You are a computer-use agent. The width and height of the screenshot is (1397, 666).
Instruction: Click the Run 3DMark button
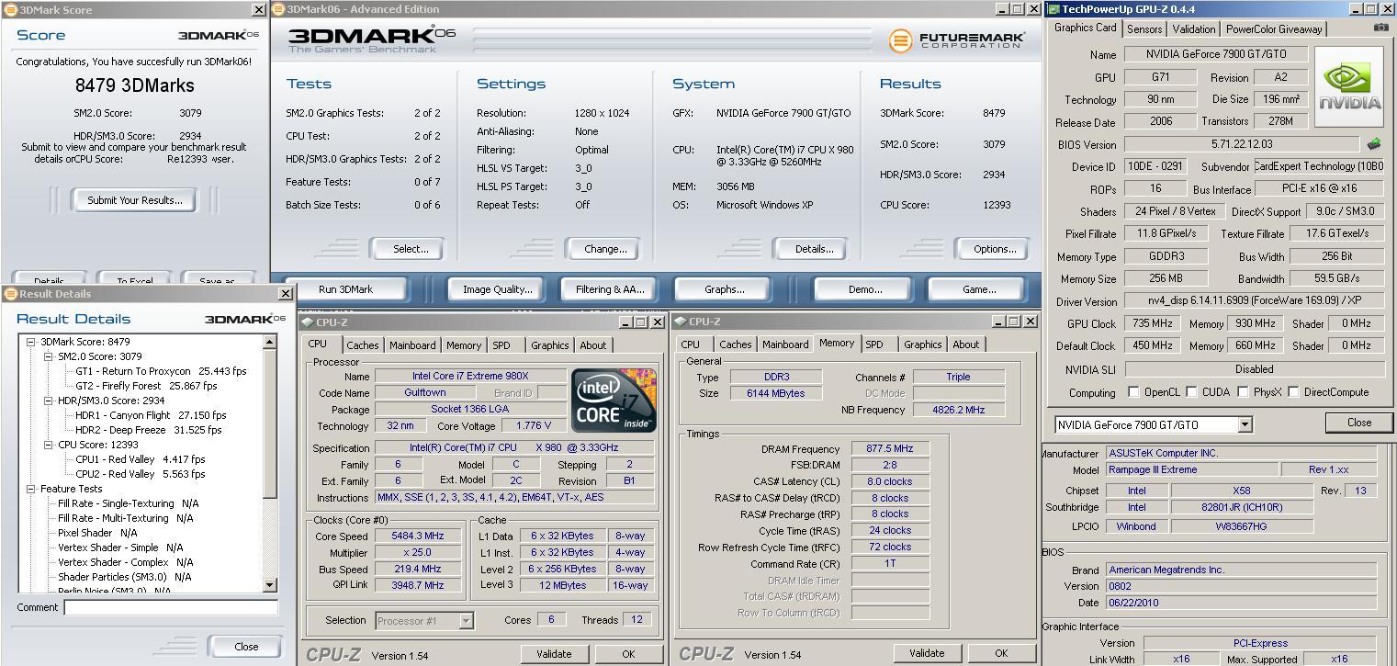point(345,289)
